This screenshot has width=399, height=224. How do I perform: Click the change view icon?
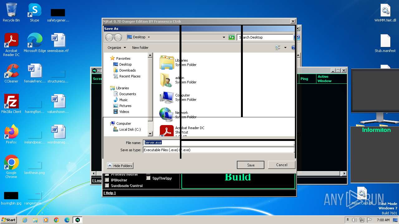(278, 48)
